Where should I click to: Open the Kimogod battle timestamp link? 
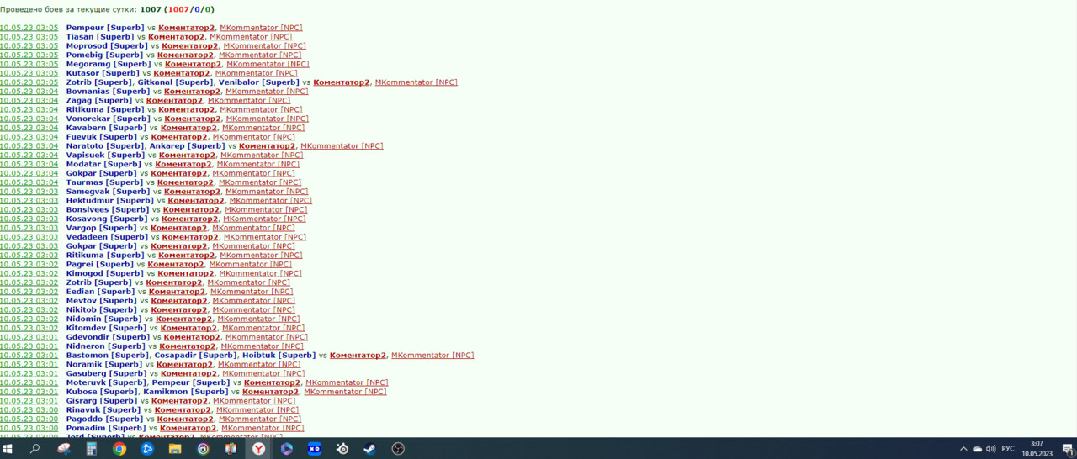coord(29,273)
